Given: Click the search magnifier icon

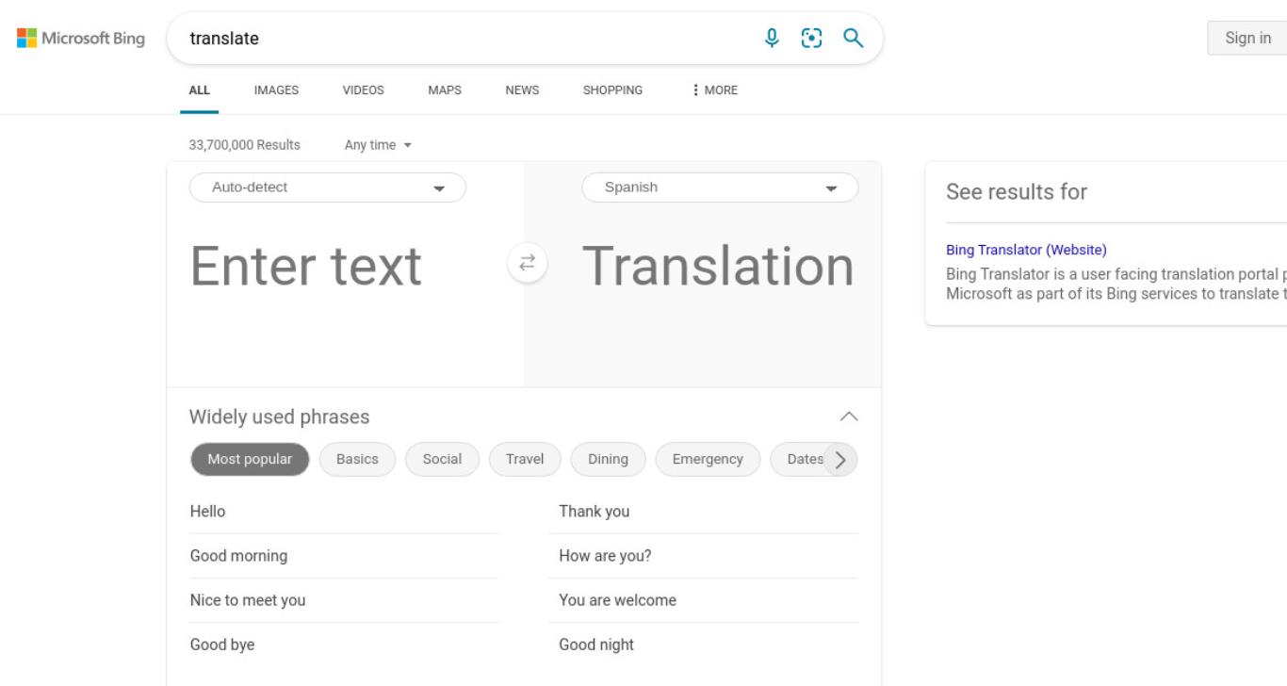Looking at the screenshot, I should point(853,38).
